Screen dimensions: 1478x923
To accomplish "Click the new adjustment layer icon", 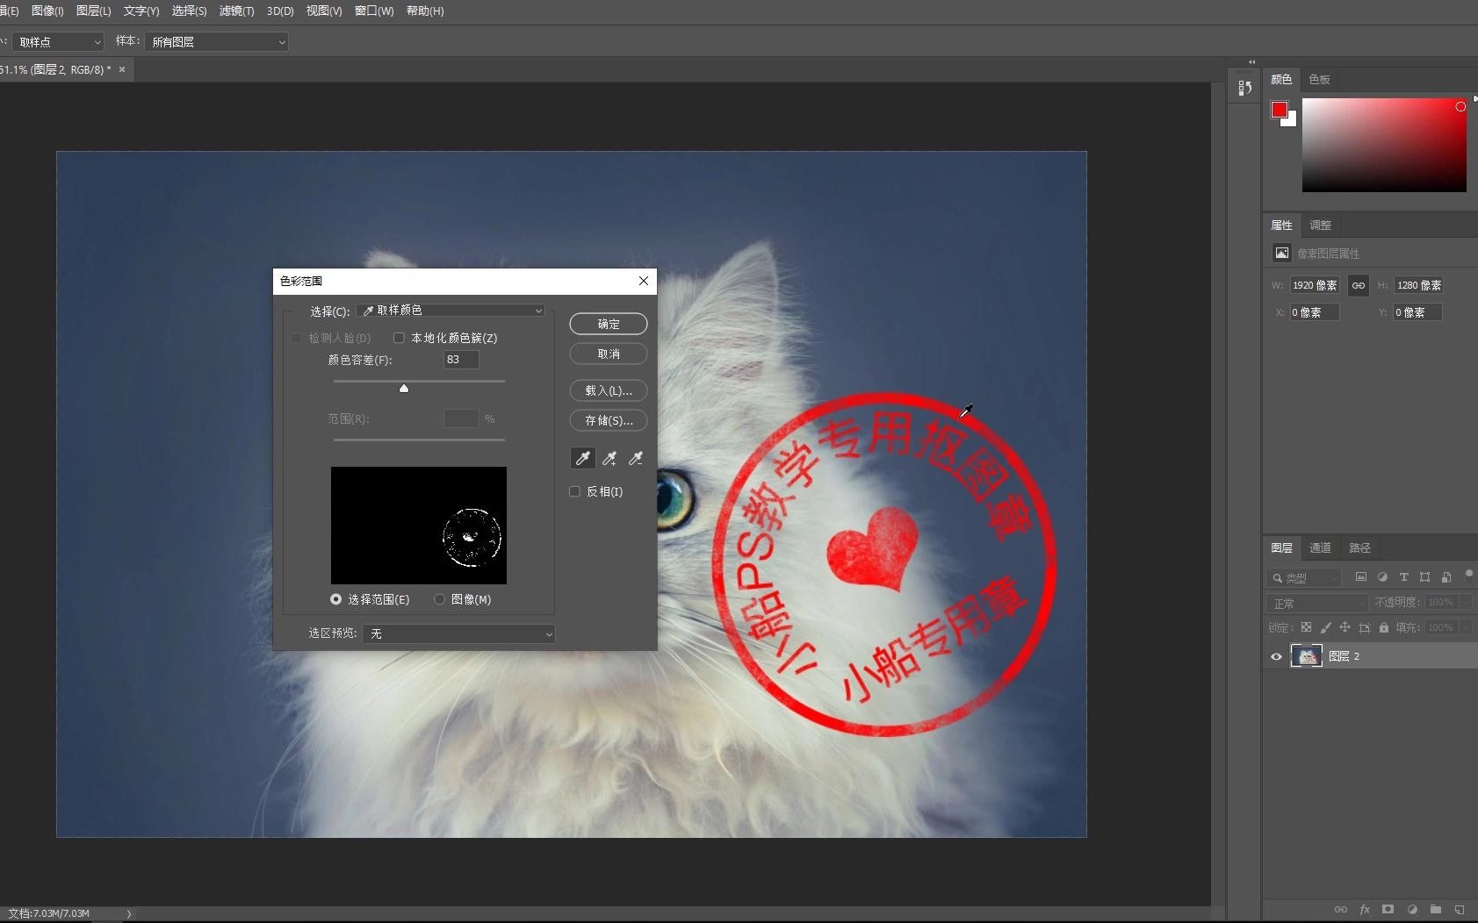I will point(1412,910).
